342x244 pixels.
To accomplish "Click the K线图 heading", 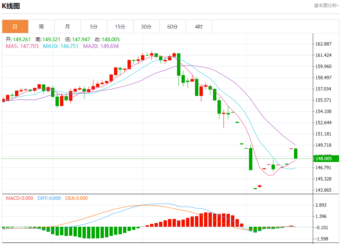I will click(x=11, y=6).
